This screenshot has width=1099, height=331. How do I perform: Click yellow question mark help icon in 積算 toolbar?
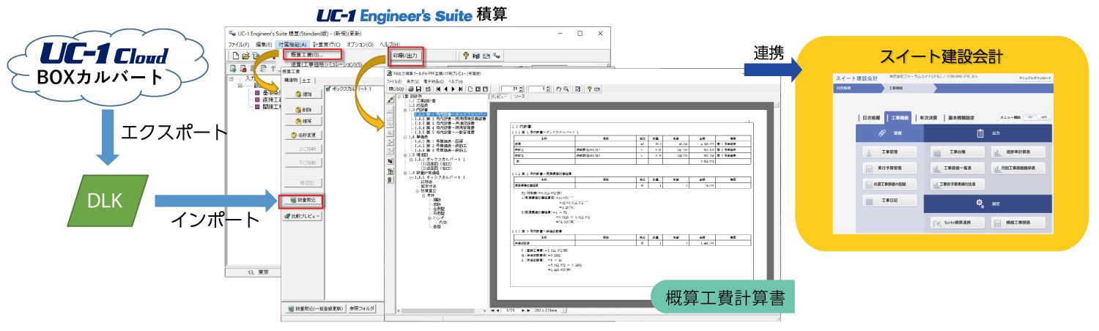click(466, 56)
